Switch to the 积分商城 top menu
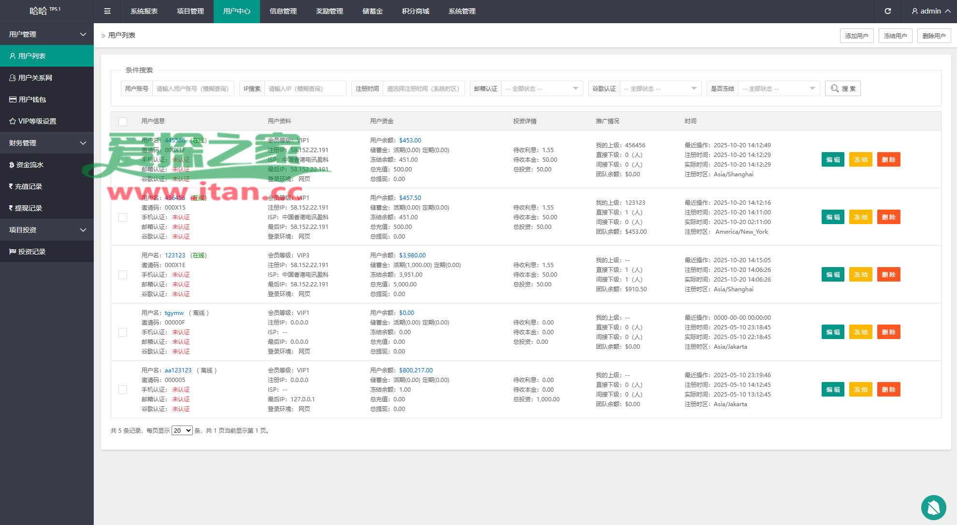The image size is (957, 525). point(415,11)
